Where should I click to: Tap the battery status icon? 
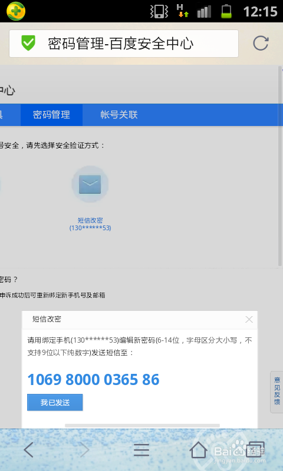point(226,11)
